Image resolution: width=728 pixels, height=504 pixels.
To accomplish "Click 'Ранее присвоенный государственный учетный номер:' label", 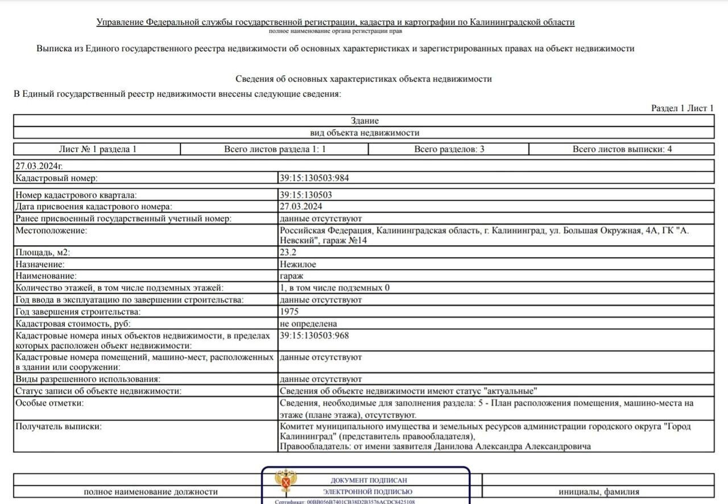I will click(x=123, y=218).
